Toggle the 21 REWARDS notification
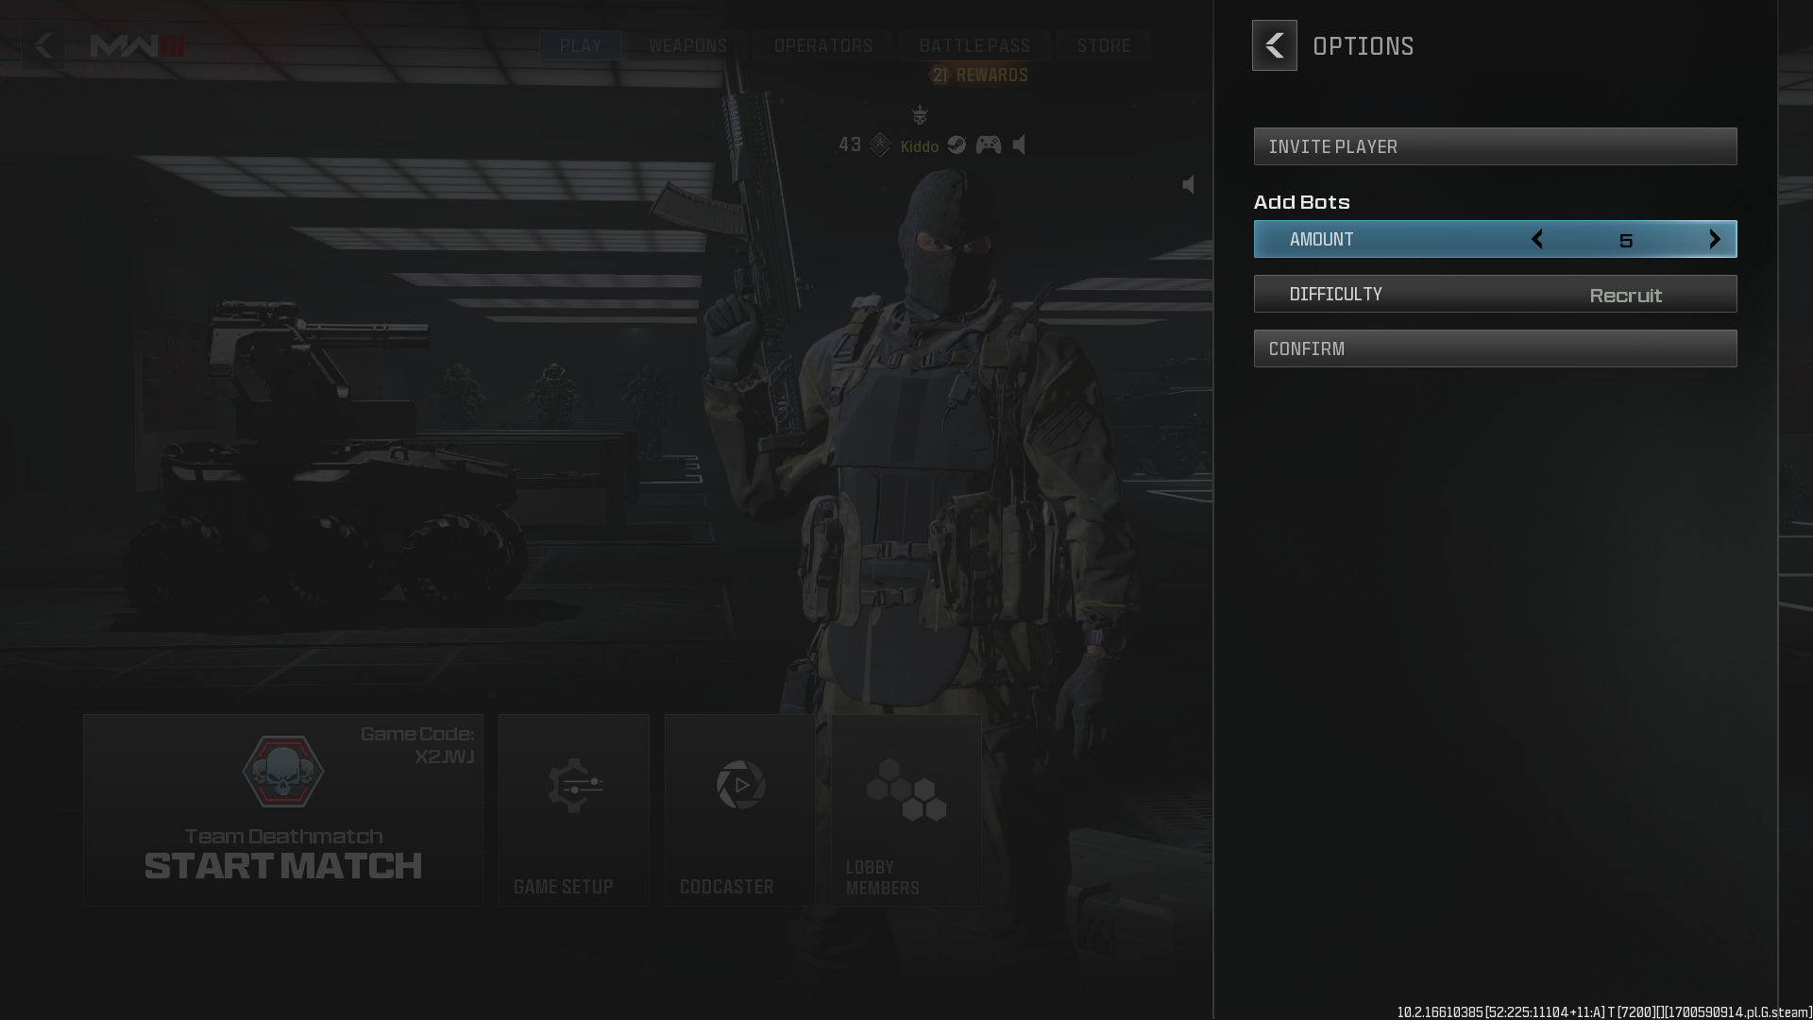The height and width of the screenshot is (1020, 1813). [978, 74]
